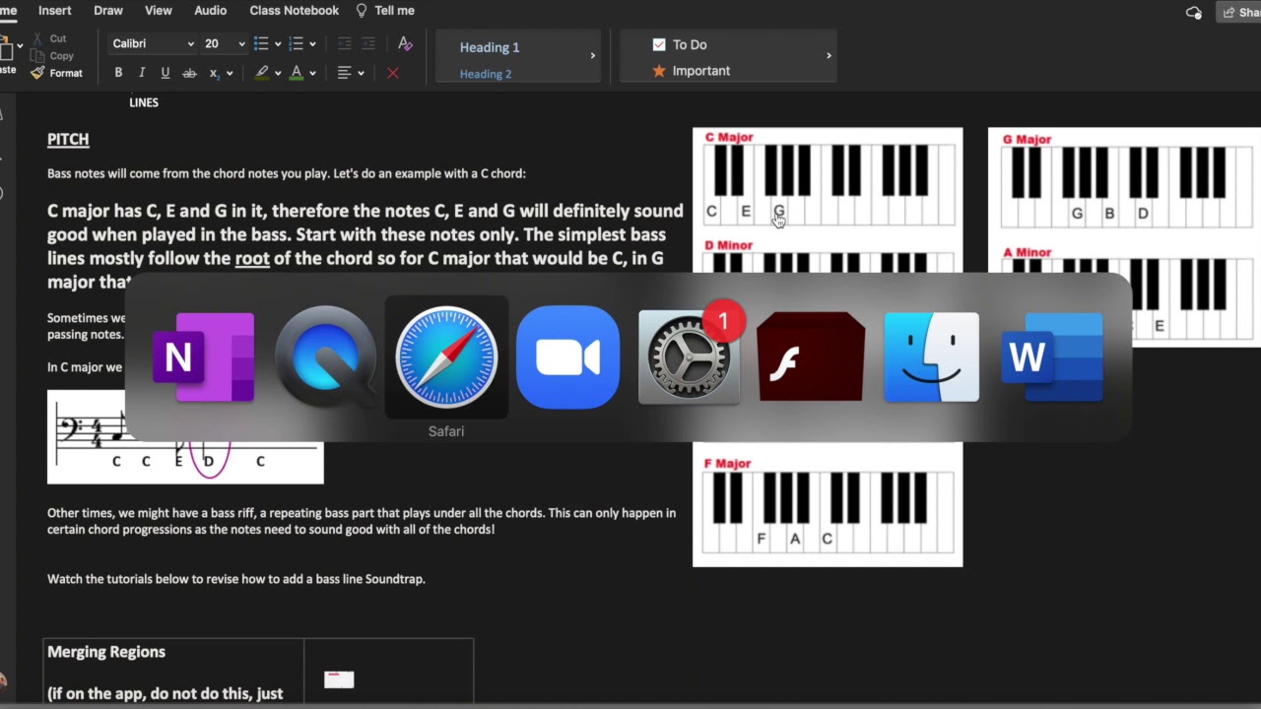The image size is (1261, 709).
Task: Expand subscript options dropdown
Action: (x=231, y=73)
